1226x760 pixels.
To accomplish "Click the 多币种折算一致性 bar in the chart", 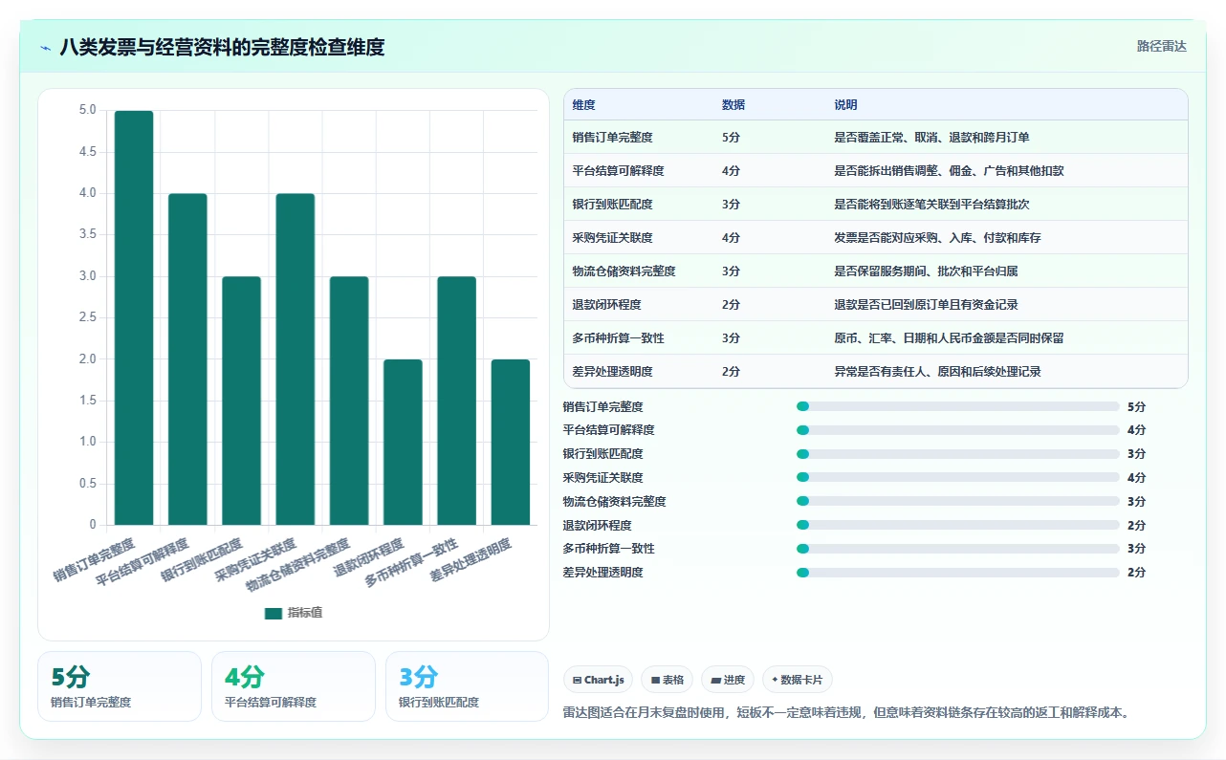I will [456, 401].
